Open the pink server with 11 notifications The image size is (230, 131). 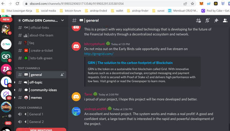[x=6, y=69]
